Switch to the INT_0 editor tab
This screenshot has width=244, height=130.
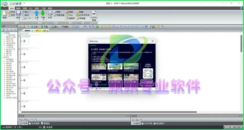click(46, 31)
